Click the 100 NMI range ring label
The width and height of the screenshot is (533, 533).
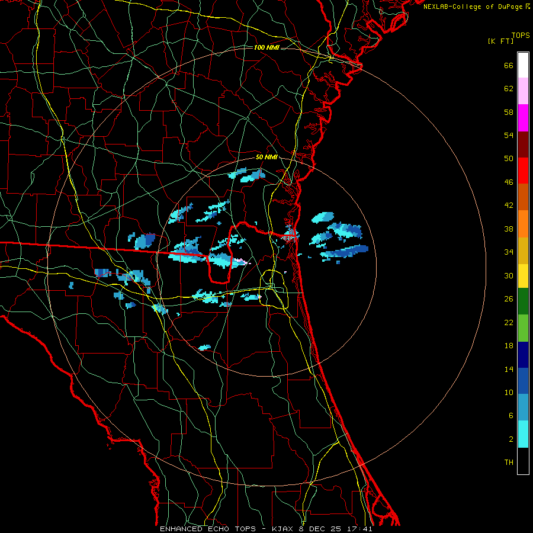coord(266,47)
